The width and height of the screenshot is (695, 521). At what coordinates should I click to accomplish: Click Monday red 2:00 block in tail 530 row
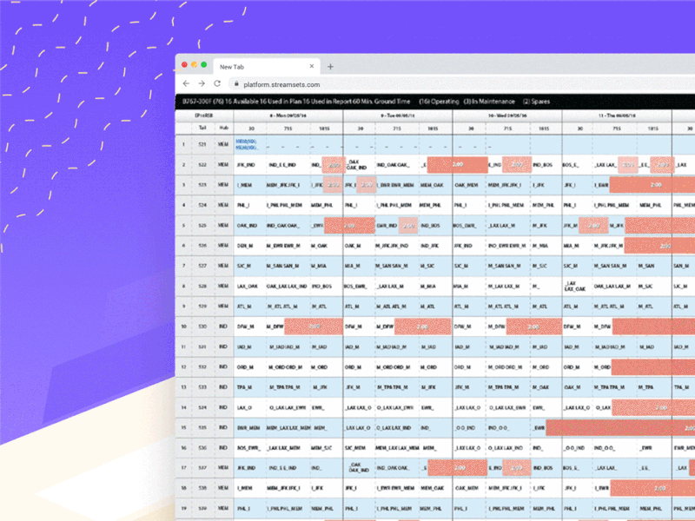click(x=314, y=326)
